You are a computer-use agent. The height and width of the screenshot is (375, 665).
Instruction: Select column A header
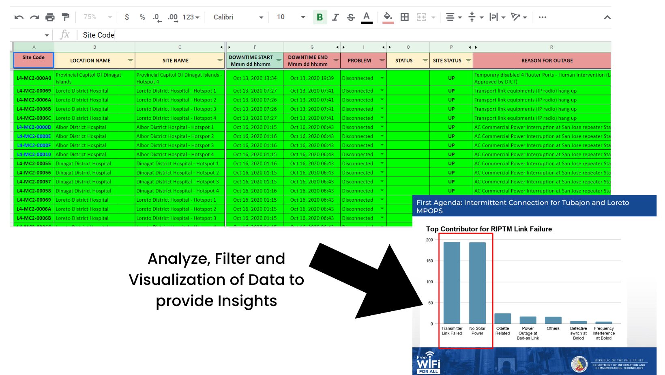point(34,47)
